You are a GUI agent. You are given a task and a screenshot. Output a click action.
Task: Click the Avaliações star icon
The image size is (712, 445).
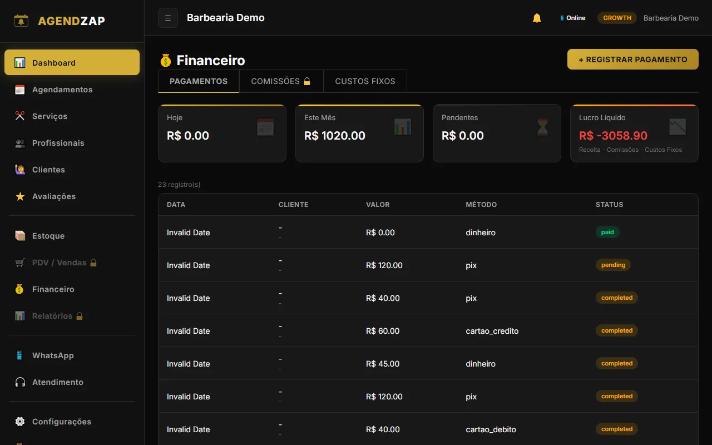20,196
